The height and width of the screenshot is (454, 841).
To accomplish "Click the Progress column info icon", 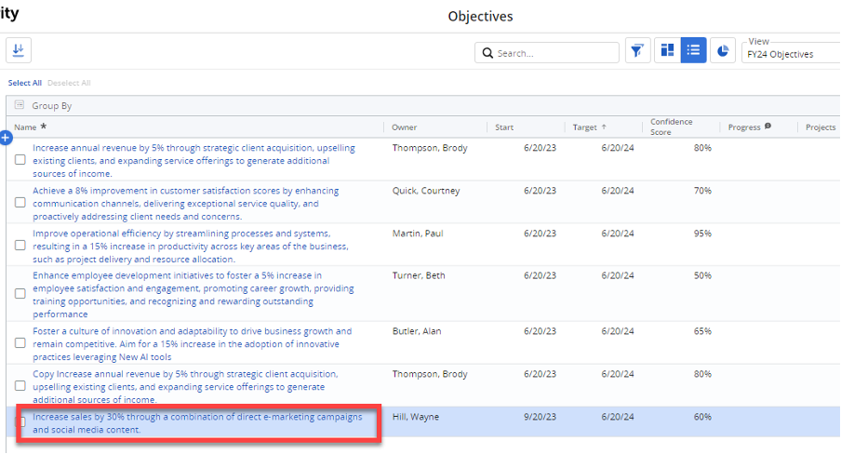I will coord(768,127).
